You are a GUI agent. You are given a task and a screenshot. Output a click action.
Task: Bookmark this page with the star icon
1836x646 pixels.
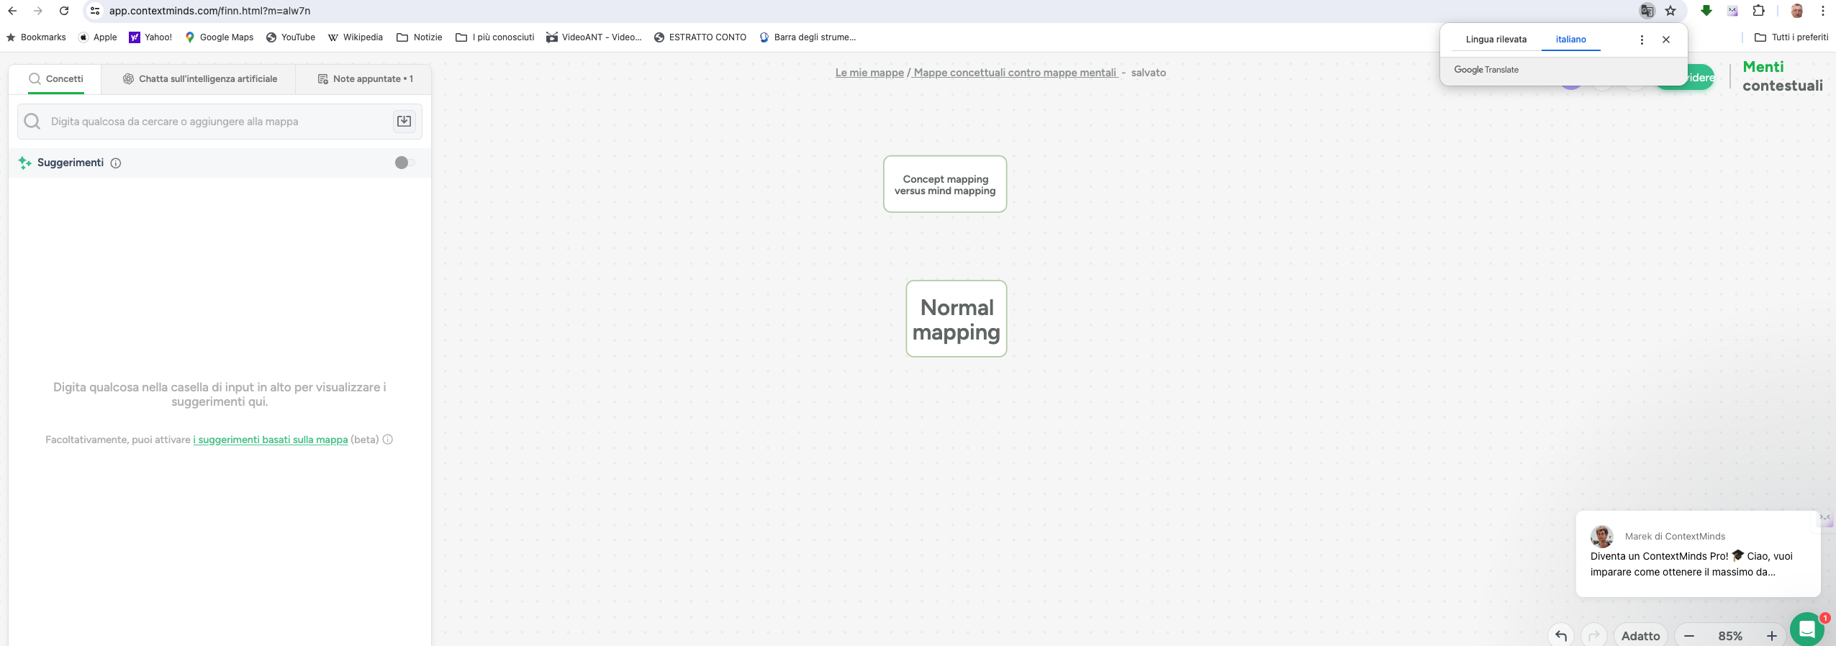(1670, 11)
